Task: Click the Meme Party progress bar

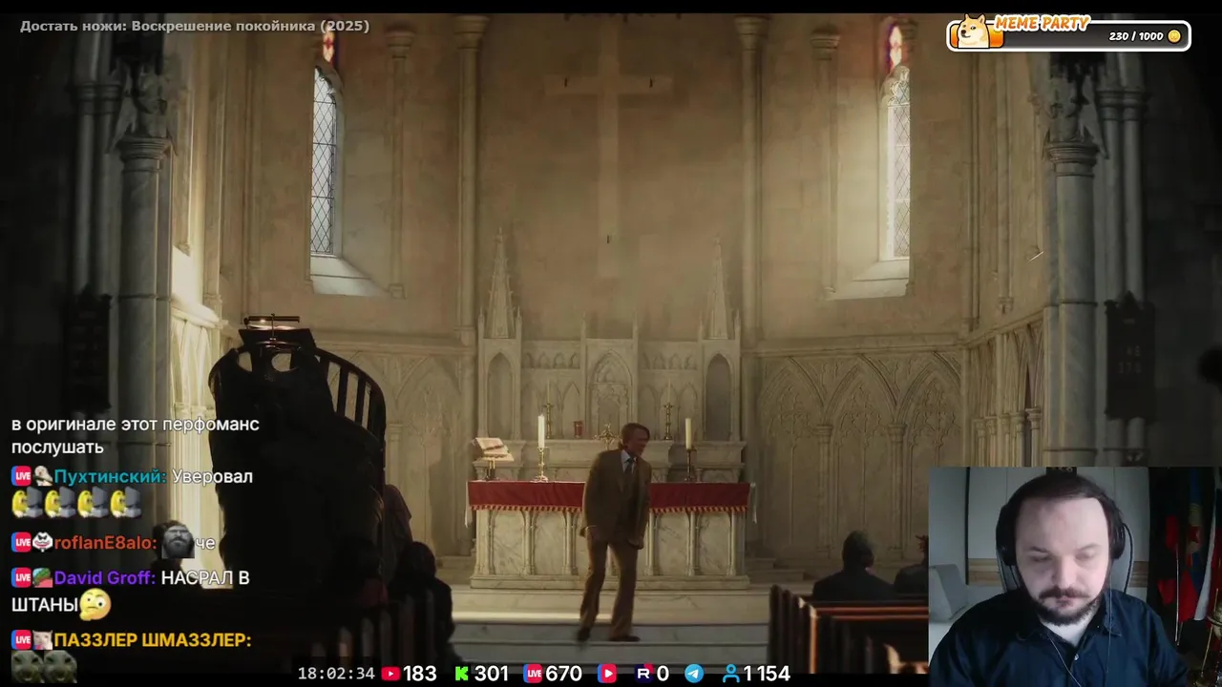Action: [1069, 35]
